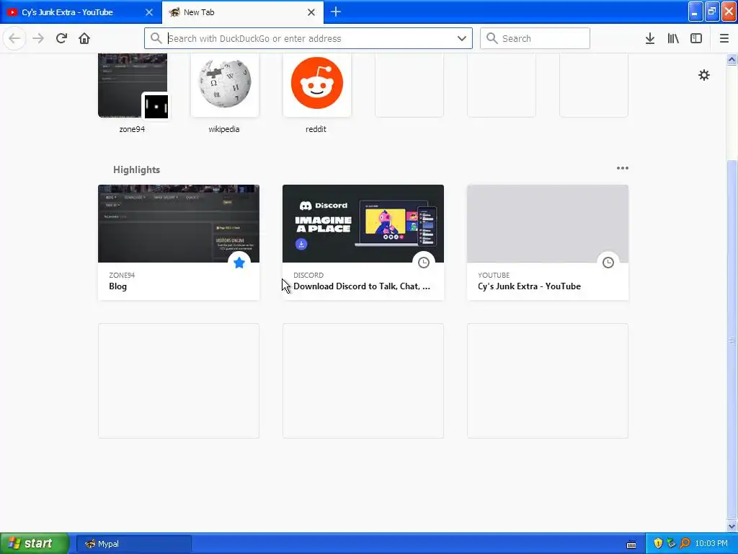Open the Downloads panel
The height and width of the screenshot is (554, 738).
click(650, 38)
